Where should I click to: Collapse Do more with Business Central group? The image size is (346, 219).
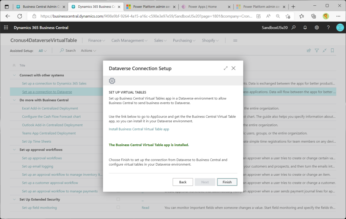click(x=14, y=100)
